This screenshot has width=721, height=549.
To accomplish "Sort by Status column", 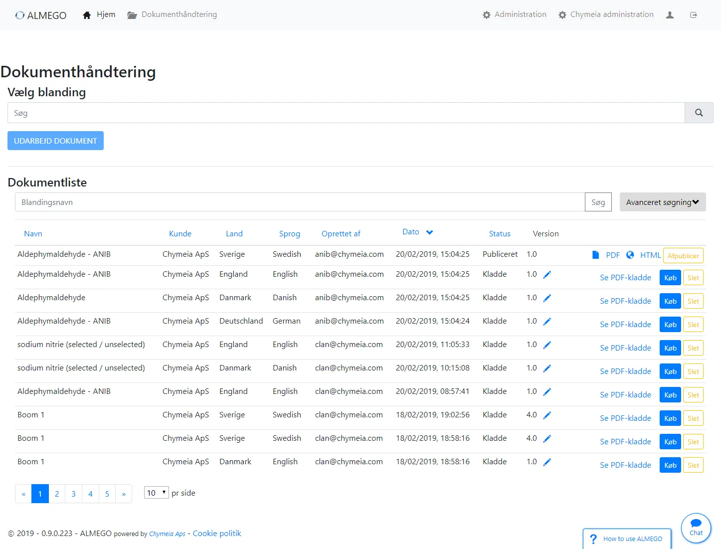I will pos(500,233).
